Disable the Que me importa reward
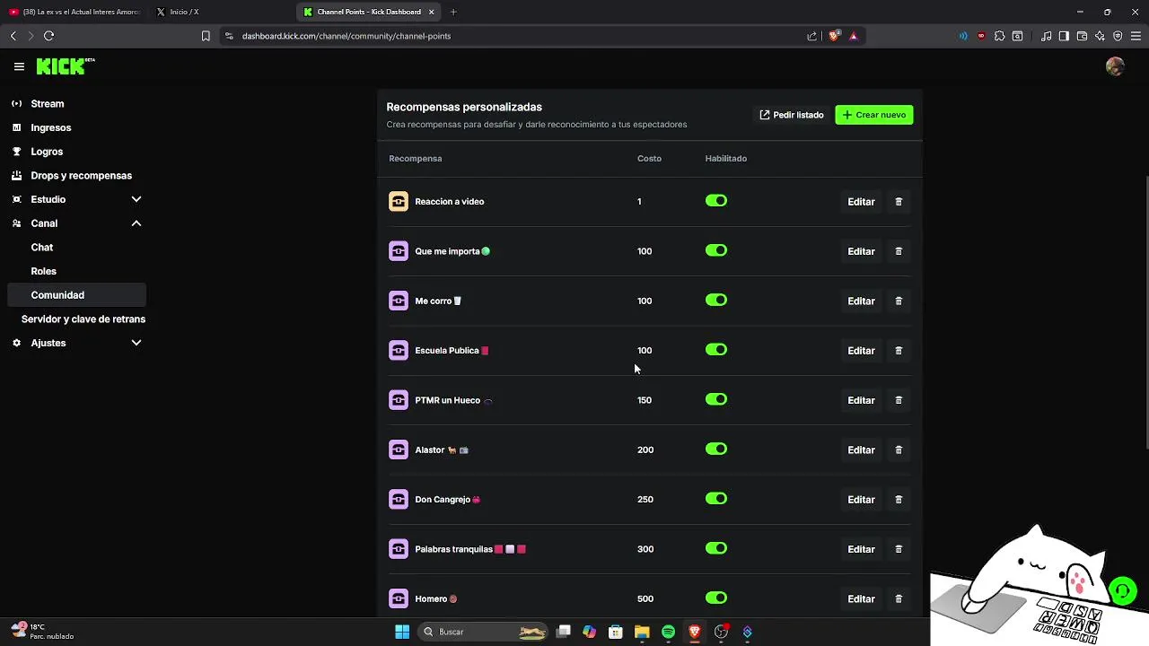This screenshot has width=1149, height=646. [715, 251]
